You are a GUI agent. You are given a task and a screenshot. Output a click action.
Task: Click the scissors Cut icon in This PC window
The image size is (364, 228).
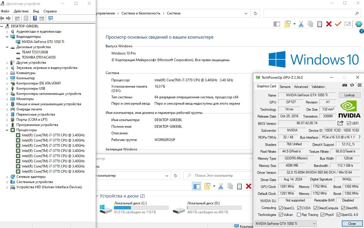pos(221,186)
